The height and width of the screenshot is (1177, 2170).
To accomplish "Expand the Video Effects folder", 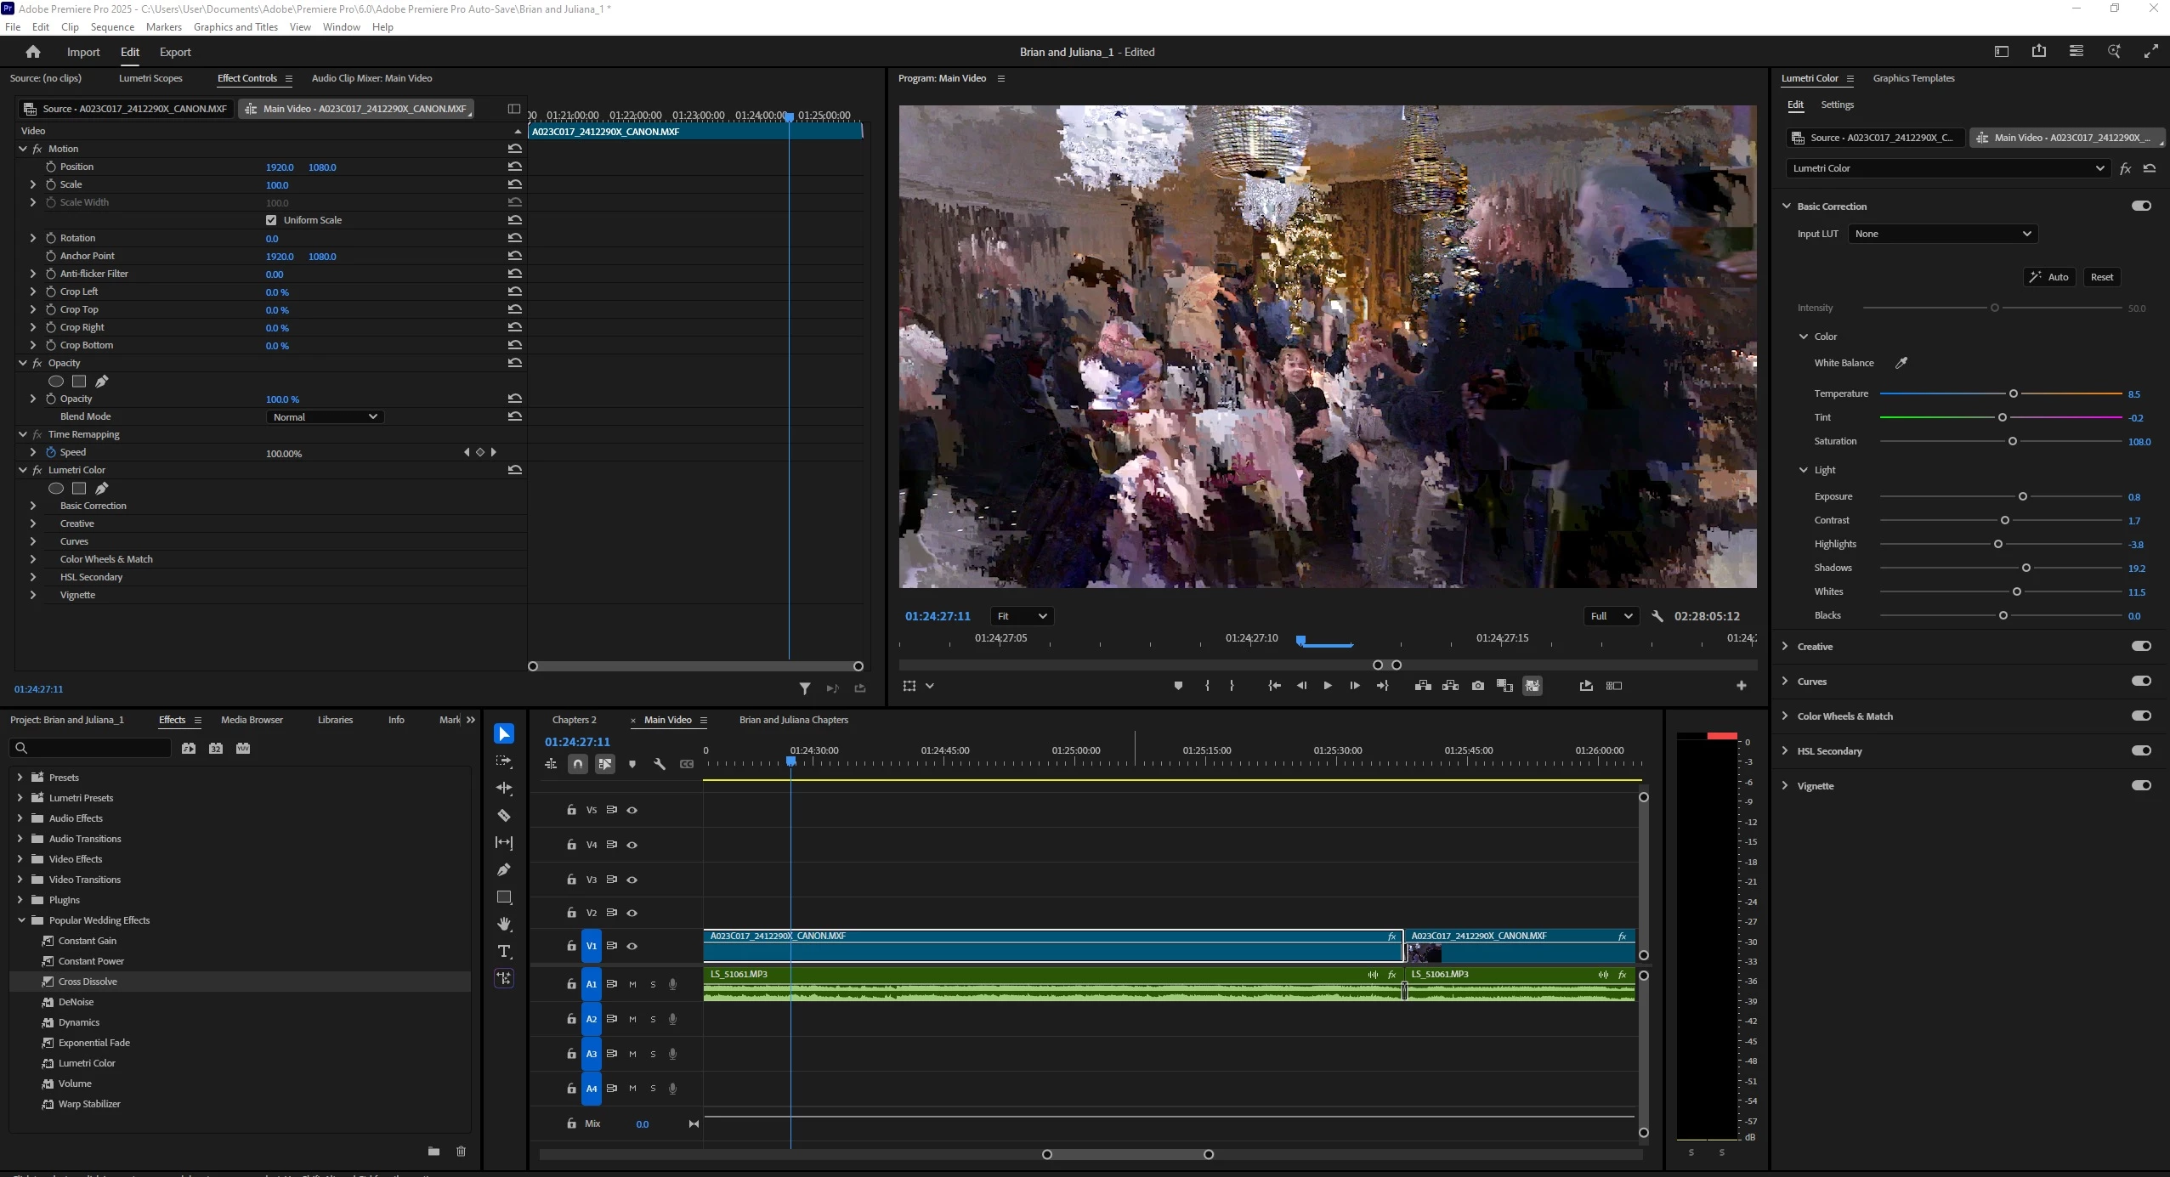I will (x=20, y=859).
